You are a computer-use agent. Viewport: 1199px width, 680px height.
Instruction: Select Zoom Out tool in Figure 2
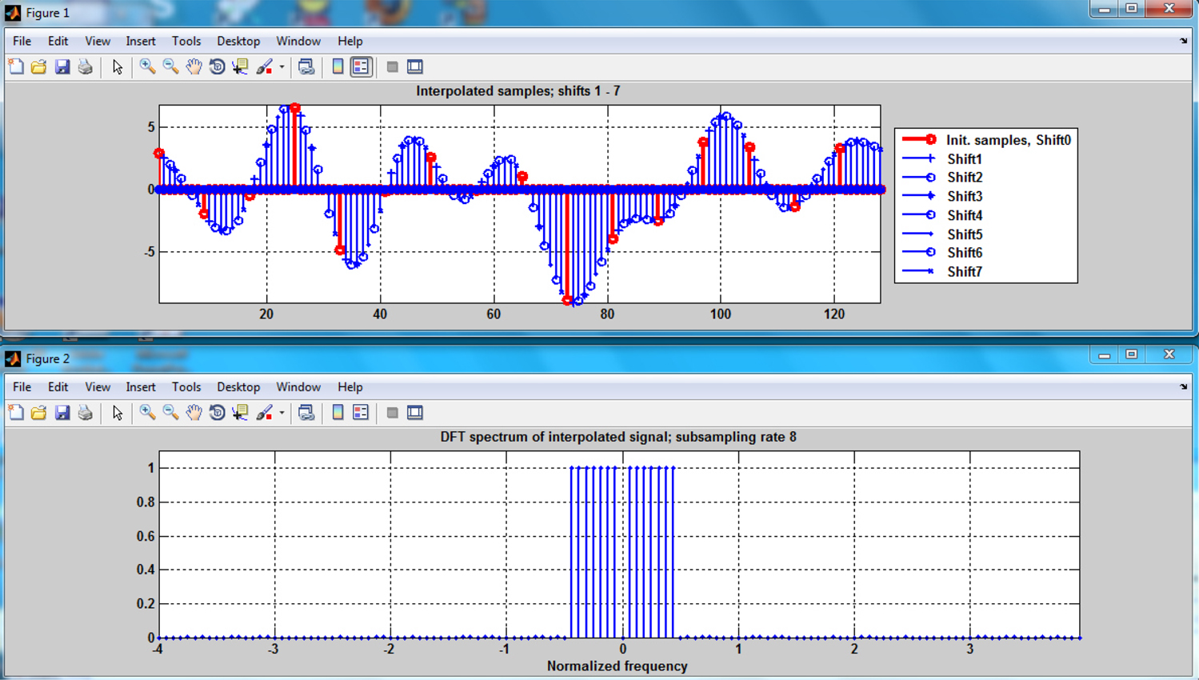click(170, 413)
